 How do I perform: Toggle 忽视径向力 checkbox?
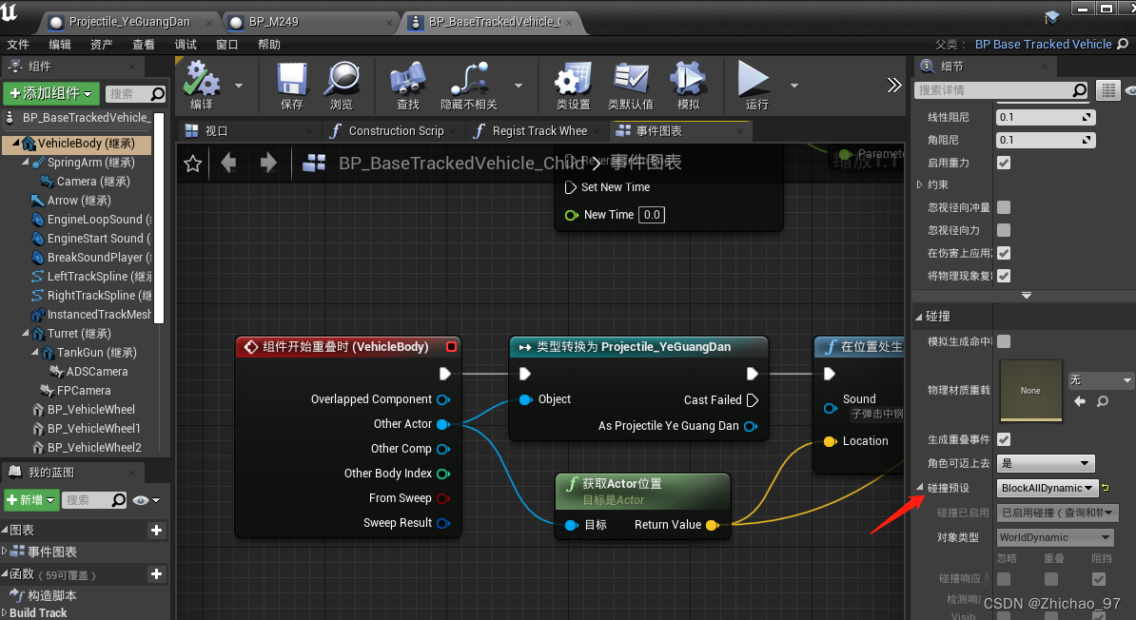(1004, 230)
